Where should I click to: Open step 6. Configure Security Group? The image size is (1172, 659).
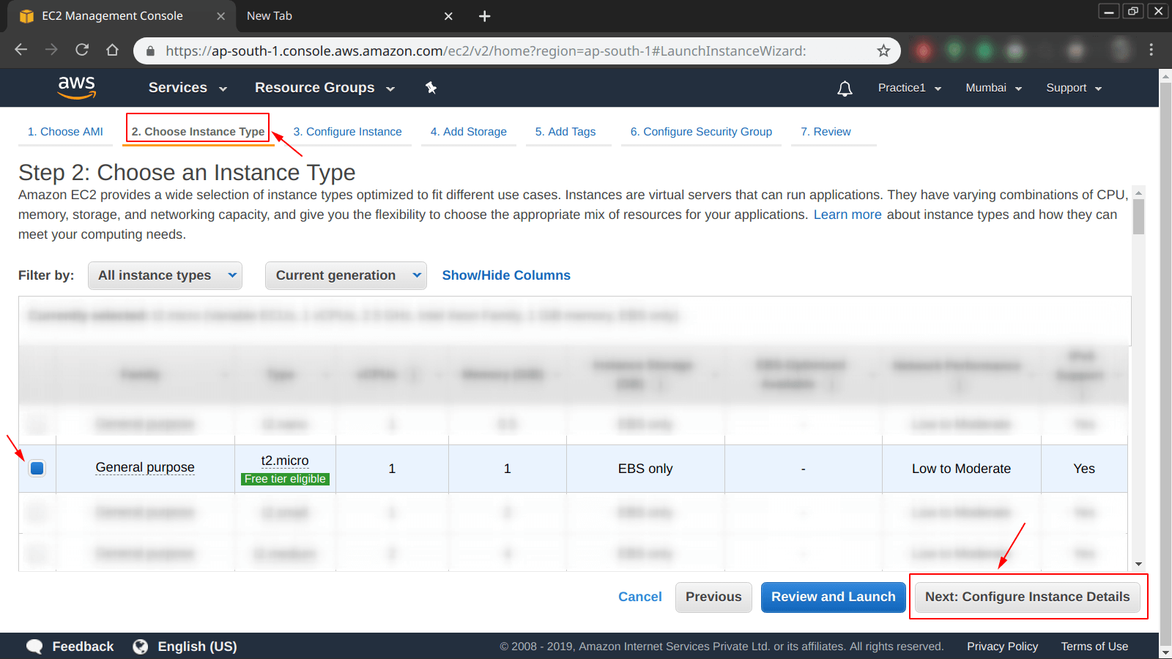[701, 132]
